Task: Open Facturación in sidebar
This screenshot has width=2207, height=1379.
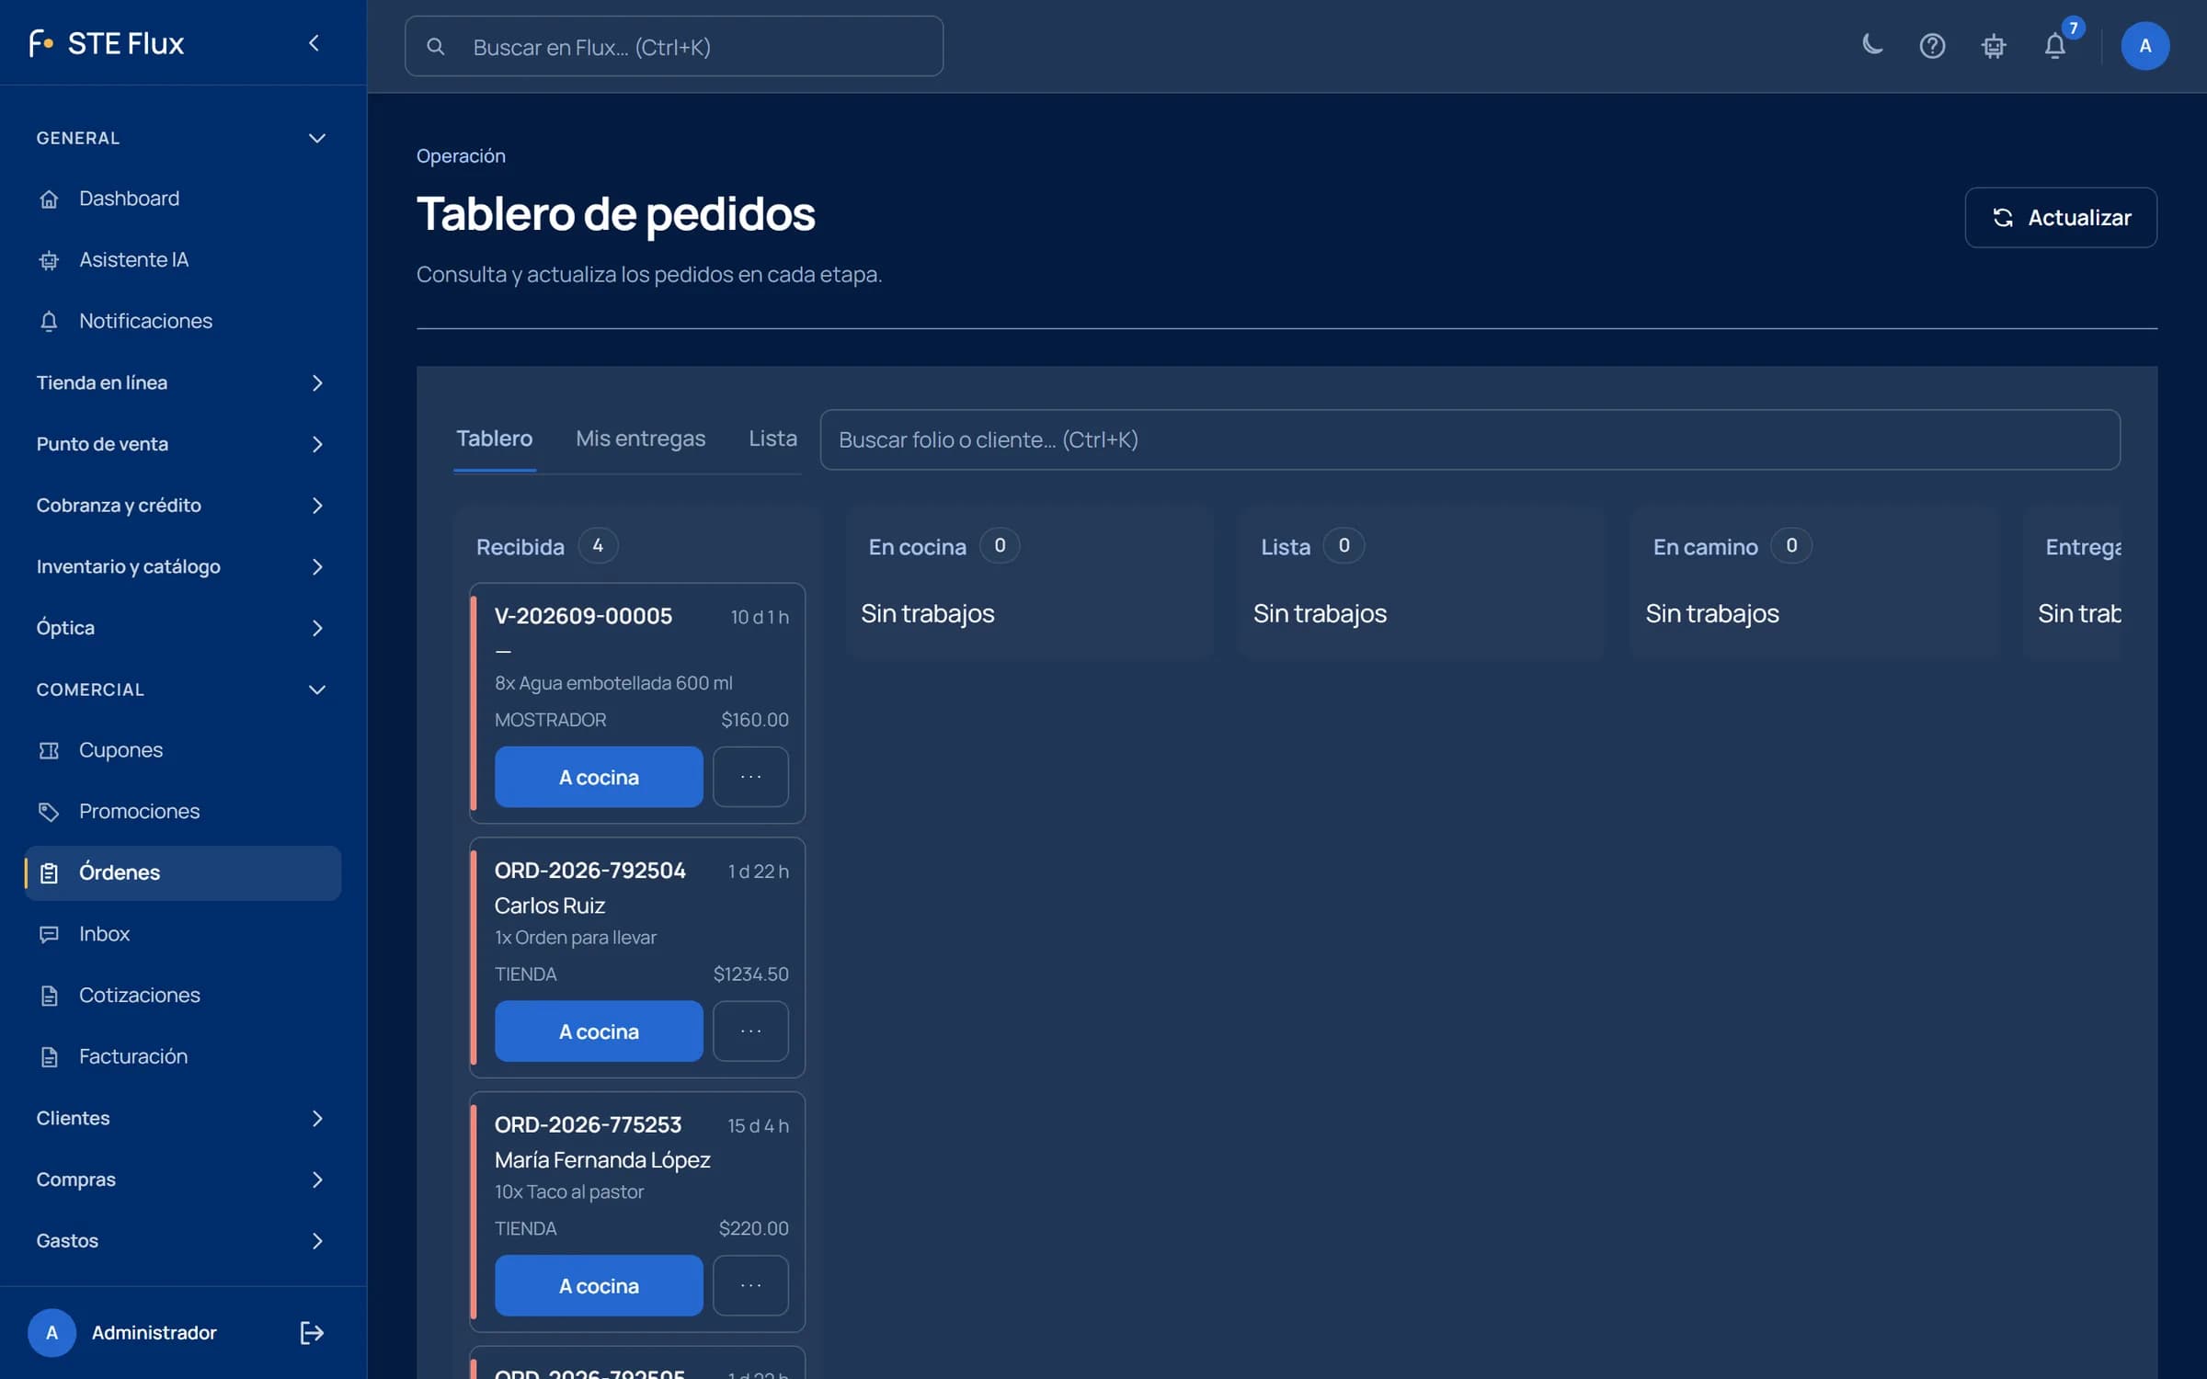Action: [x=183, y=1056]
